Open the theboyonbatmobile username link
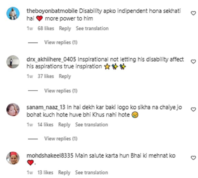The image size is (198, 178). click(x=52, y=11)
